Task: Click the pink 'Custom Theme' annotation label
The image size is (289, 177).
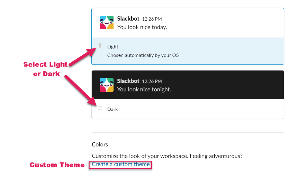Action: pyautogui.click(x=57, y=165)
